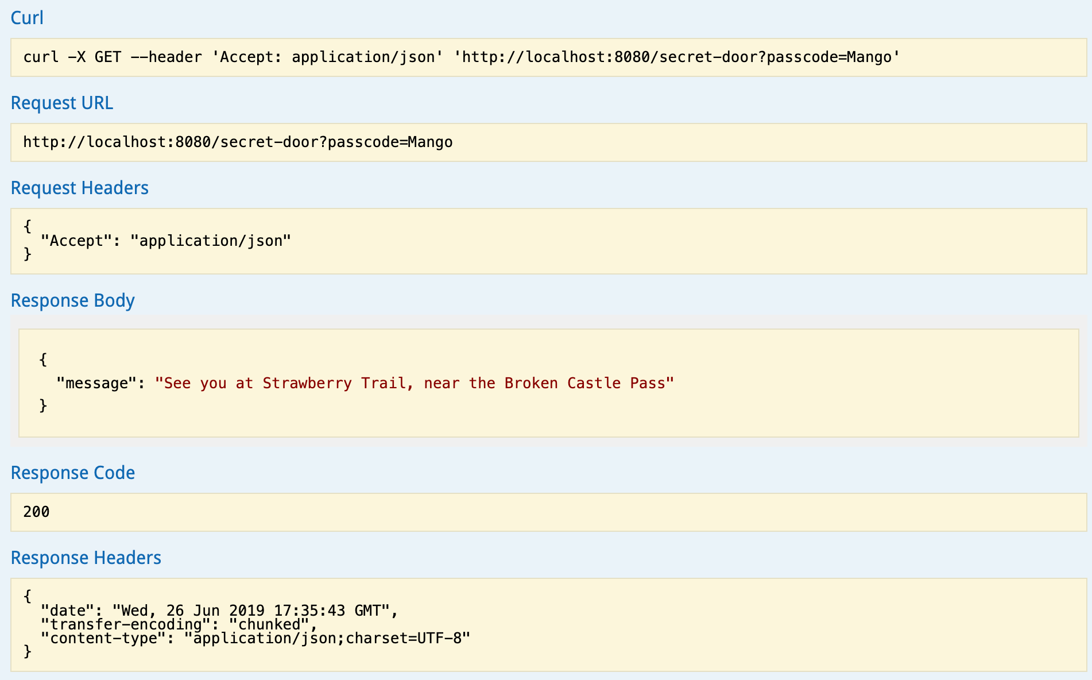Click the Response Code heading
This screenshot has height=680, width=1092.
click(73, 473)
